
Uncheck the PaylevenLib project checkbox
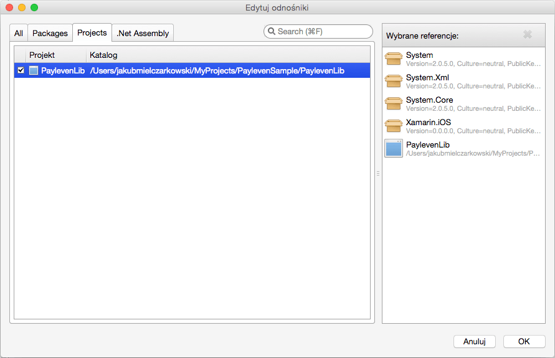click(x=21, y=70)
